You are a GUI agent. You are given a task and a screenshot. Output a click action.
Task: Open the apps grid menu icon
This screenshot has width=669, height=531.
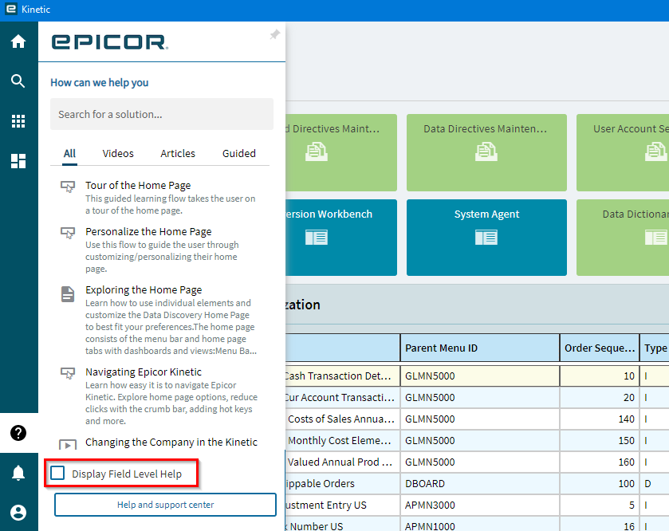coord(18,121)
